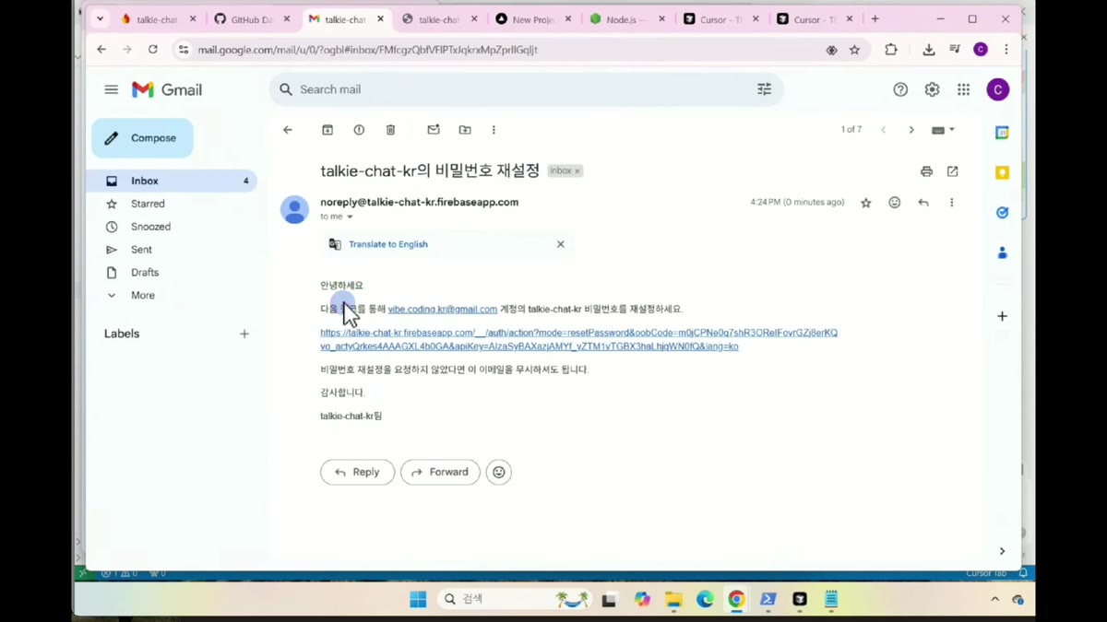Go to the older conversation arrow

point(911,130)
